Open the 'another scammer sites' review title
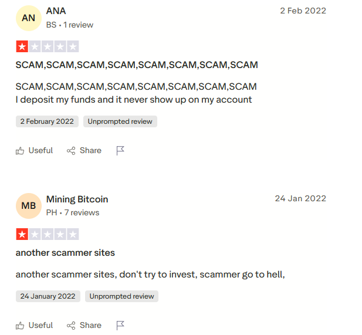362x335 pixels. (65, 253)
